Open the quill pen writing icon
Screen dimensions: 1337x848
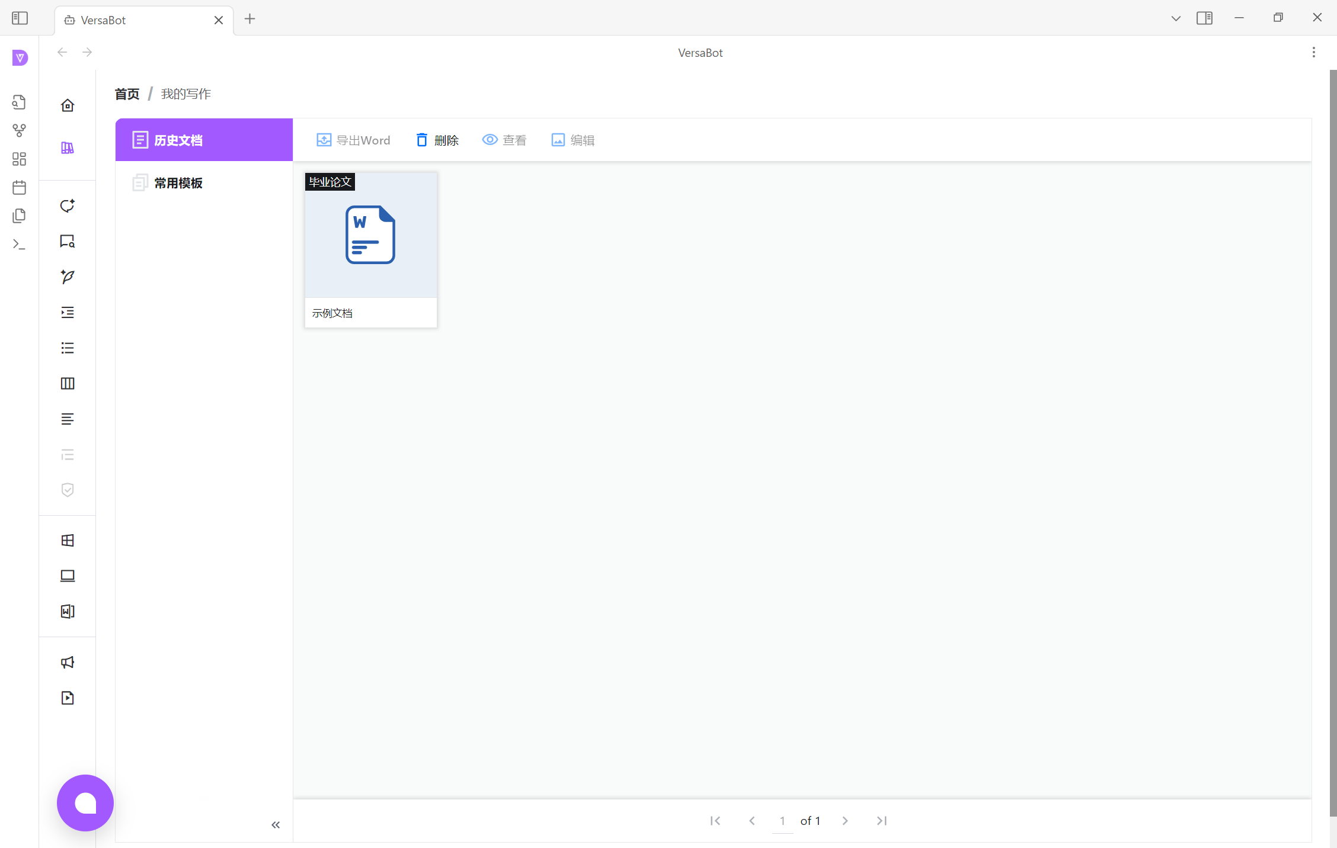tap(68, 277)
